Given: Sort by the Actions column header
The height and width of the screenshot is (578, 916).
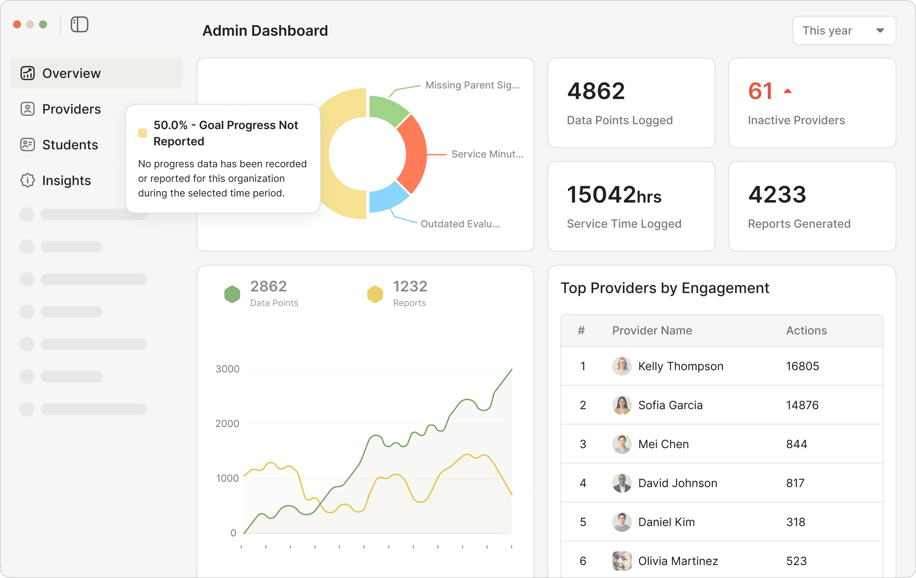Looking at the screenshot, I should (806, 330).
